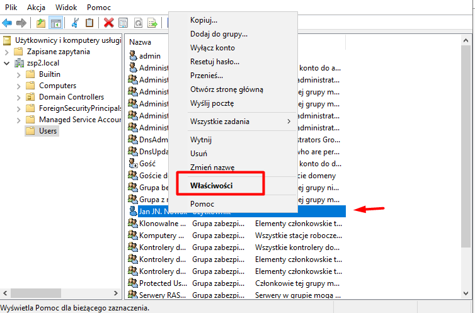This screenshot has width=475, height=313.
Task: Click the Properties sheet toolbar icon
Action: [x=123, y=23]
